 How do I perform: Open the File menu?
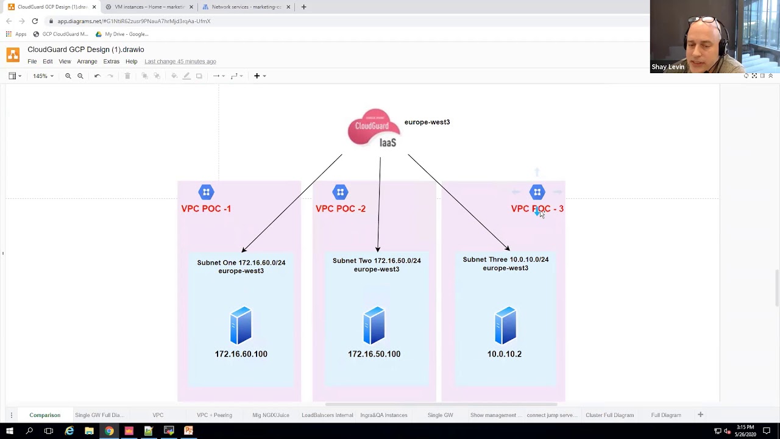click(32, 62)
